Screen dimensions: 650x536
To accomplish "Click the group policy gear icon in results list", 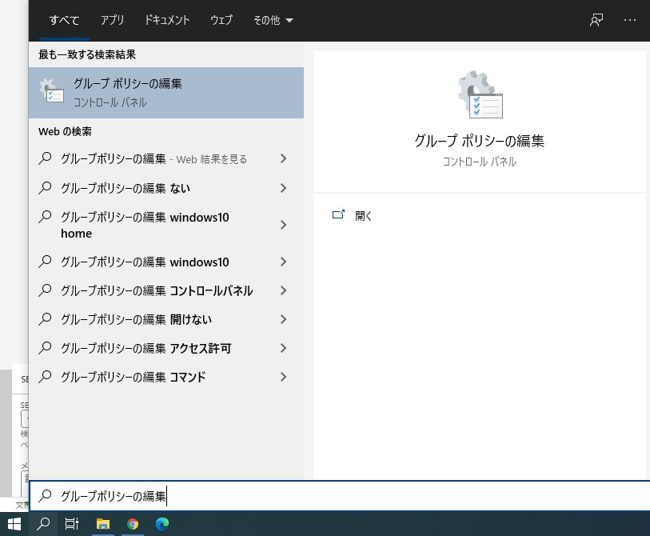I will click(51, 90).
